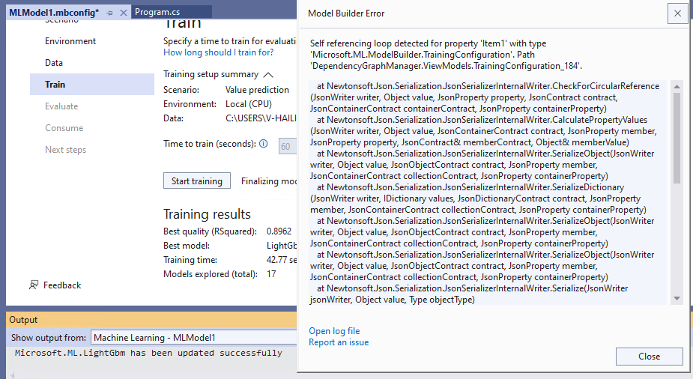Screen dimensions: 693x379
Task: Click the stack trace scrollbar up arrow
Action: (x=677, y=87)
